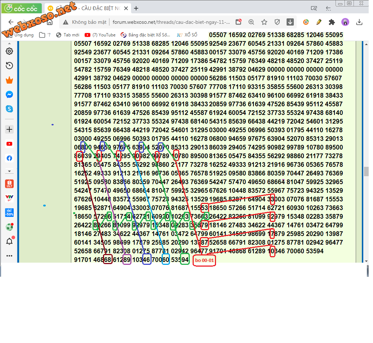This screenshot has height=343, width=373.
Task: Open the football sidebar icon
Action: [9, 227]
